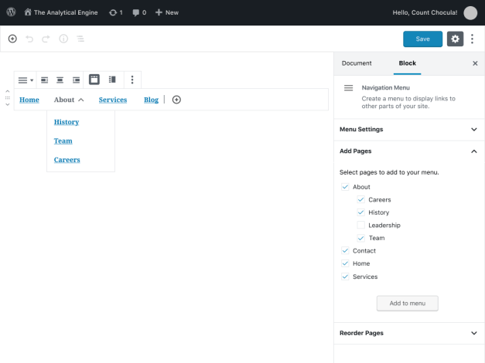
Task: Click the Add to menu button
Action: [407, 303]
